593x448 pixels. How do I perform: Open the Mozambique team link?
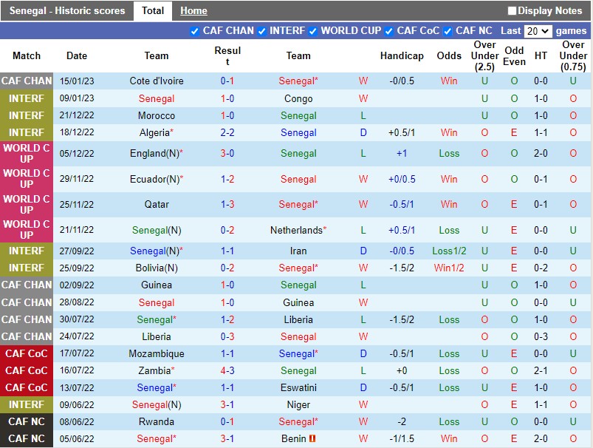[157, 353]
